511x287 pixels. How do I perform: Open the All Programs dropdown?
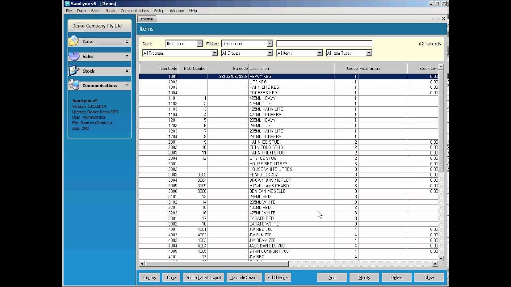tap(214, 53)
